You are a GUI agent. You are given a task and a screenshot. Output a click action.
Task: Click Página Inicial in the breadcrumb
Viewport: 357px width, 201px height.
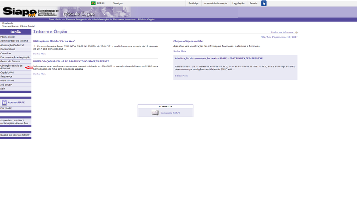tap(27, 26)
